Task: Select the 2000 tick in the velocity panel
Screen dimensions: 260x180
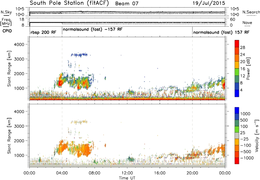Action: tap(19, 141)
